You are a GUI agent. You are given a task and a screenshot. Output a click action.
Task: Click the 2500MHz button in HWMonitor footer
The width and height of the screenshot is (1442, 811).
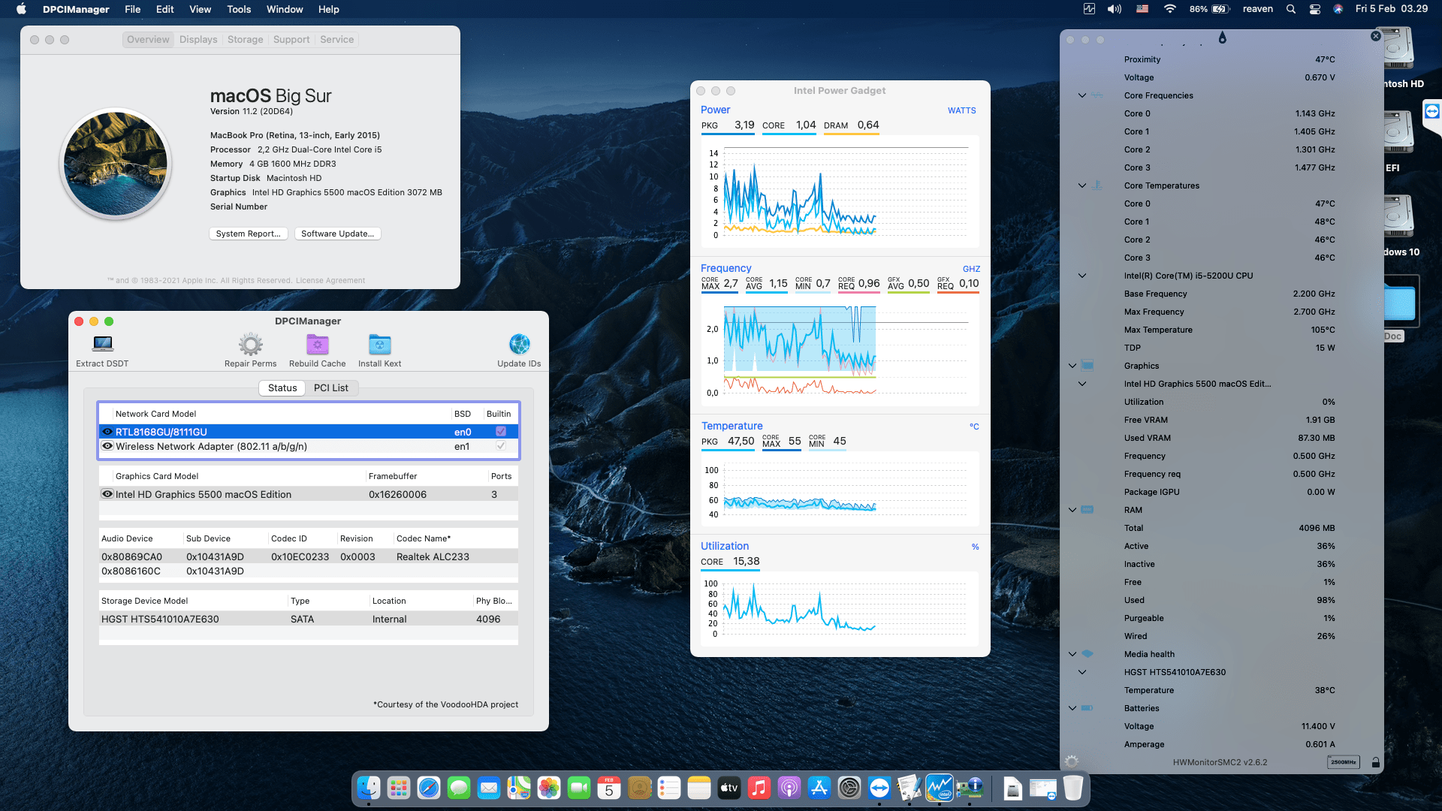[x=1344, y=762]
